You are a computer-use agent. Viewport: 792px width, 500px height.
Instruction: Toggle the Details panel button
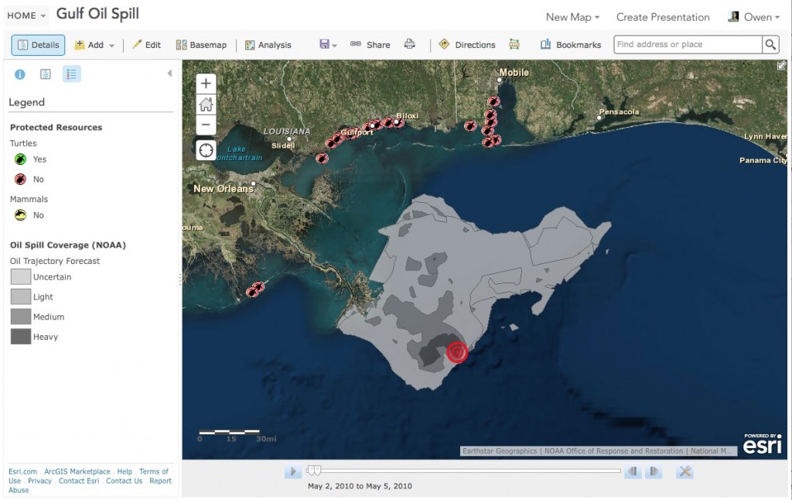click(x=39, y=44)
